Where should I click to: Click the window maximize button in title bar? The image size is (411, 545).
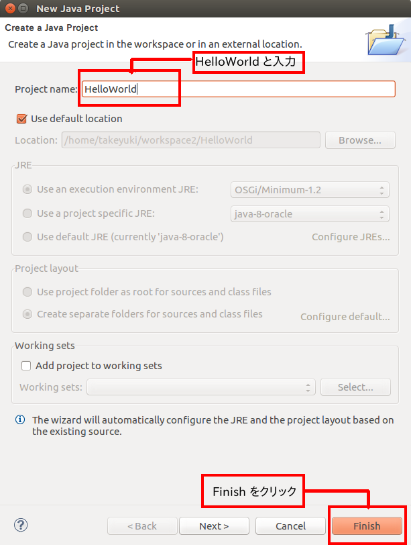click(23, 8)
